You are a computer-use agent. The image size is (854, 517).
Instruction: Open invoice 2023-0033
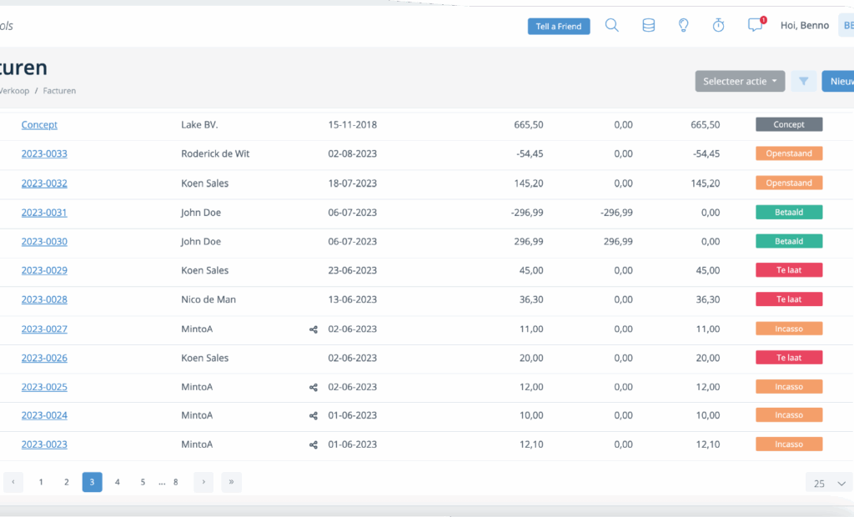(44, 153)
